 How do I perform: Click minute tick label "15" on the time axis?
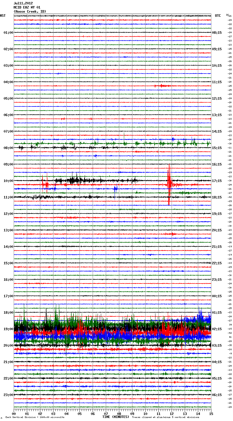click(x=211, y=414)
